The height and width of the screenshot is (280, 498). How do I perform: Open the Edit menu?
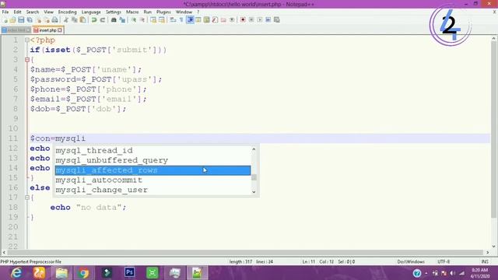pyautogui.click(x=17, y=12)
